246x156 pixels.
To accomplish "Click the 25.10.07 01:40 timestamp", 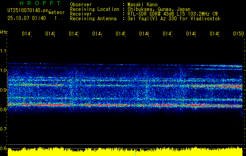I will [x=27, y=18].
